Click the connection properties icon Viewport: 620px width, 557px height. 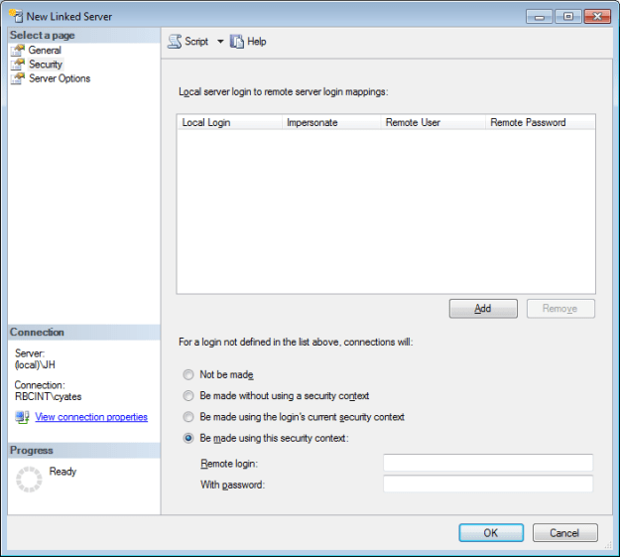(22, 418)
